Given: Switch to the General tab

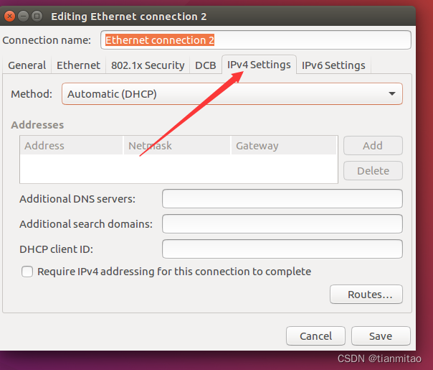Looking at the screenshot, I should click(27, 65).
